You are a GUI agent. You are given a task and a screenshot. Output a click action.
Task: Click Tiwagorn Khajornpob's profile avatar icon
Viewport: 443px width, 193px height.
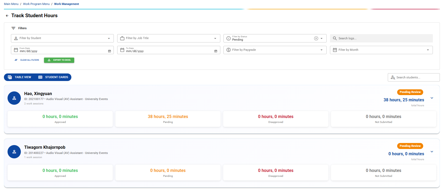tap(14, 152)
